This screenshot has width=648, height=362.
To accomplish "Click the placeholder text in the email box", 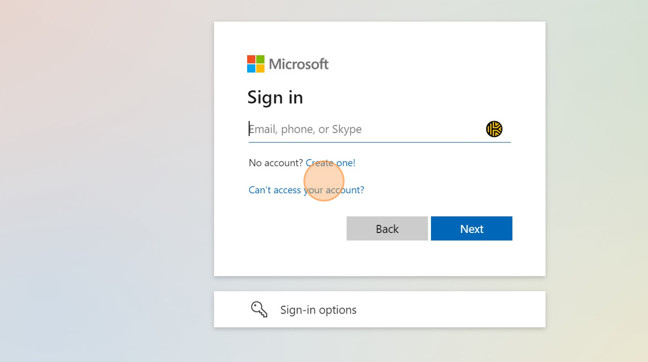I will click(x=305, y=129).
